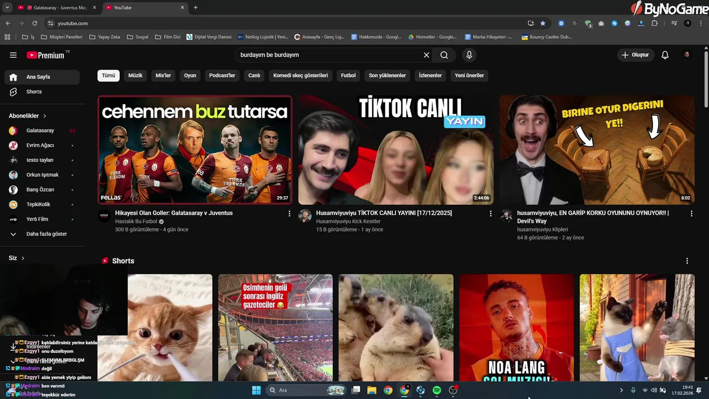The height and width of the screenshot is (399, 709).
Task: Click the browser back arrow
Action: tap(8, 23)
